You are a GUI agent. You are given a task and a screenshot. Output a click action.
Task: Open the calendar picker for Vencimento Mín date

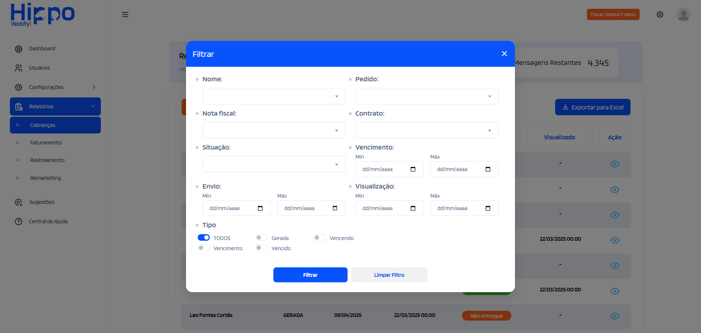click(413, 169)
